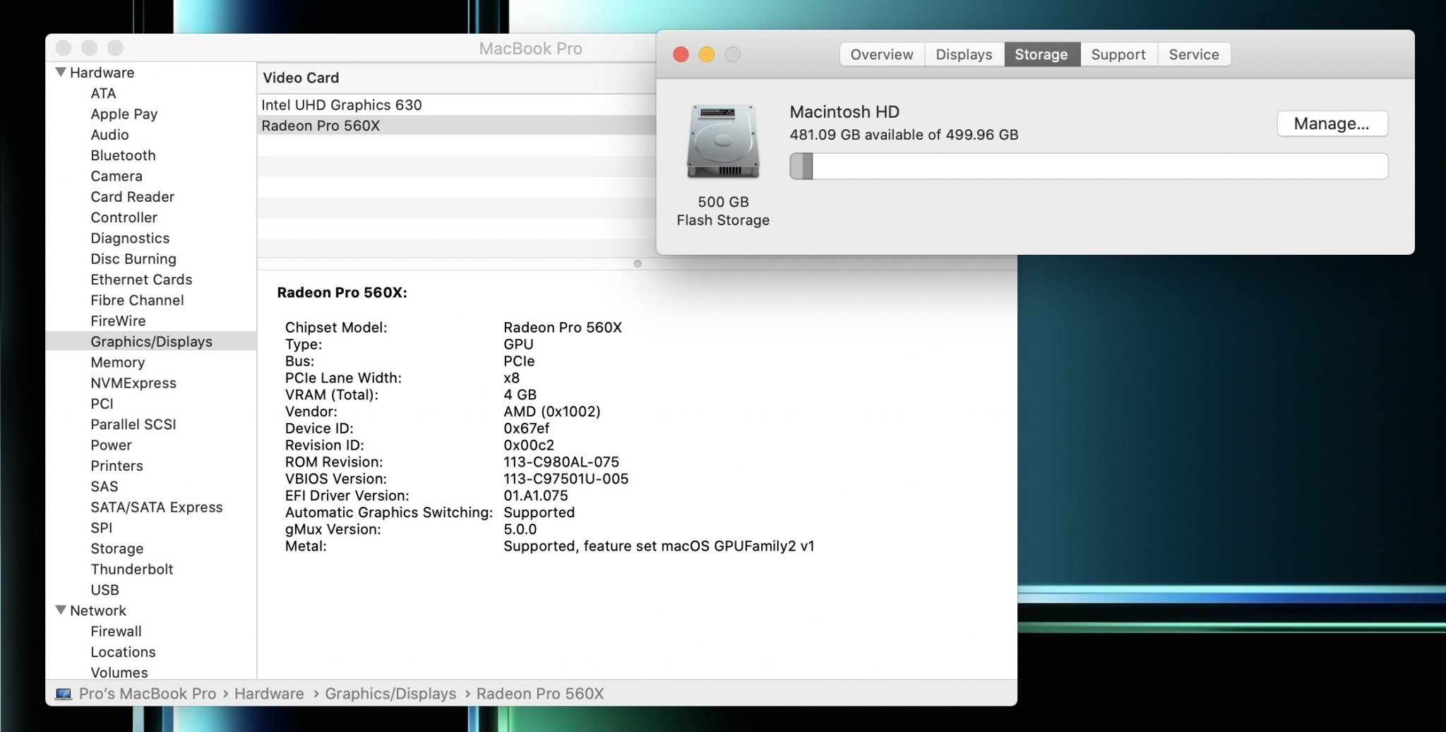This screenshot has height=732, width=1446.
Task: Click the Manage... button
Action: 1332,124
